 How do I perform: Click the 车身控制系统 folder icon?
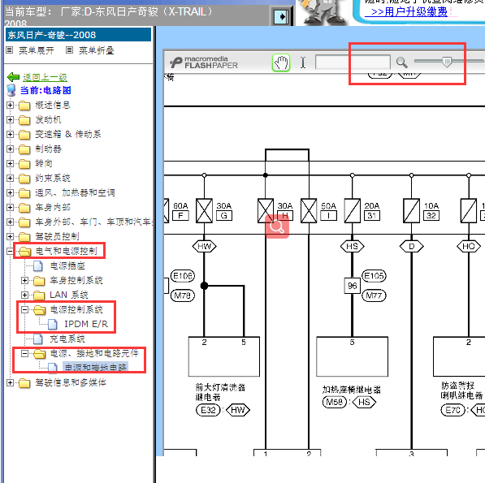39,281
